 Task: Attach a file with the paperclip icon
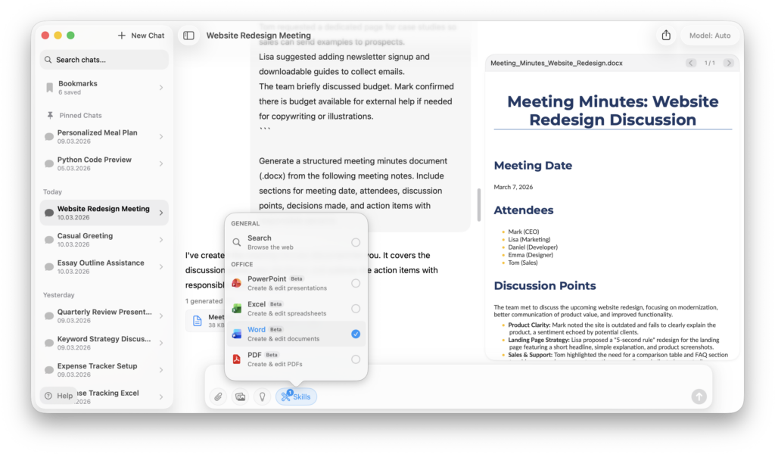coord(218,396)
